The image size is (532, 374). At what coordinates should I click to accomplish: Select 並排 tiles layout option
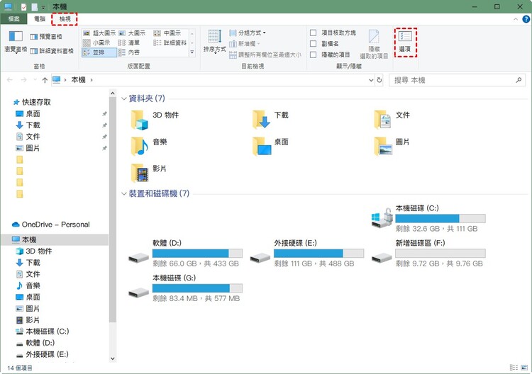pos(99,52)
